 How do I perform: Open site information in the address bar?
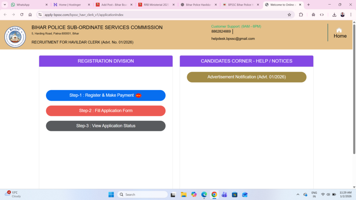click(x=40, y=15)
